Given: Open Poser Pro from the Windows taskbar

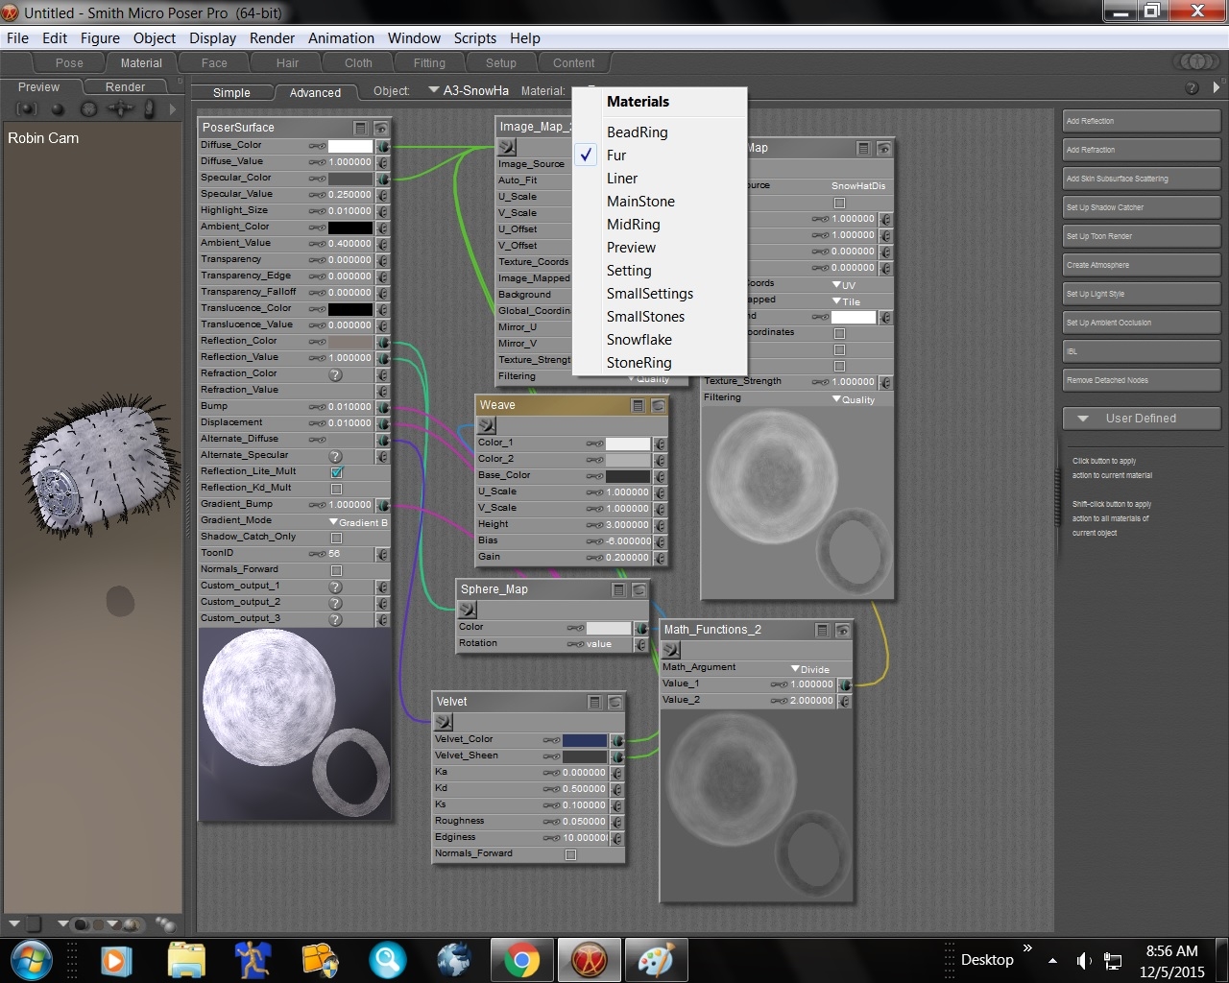Looking at the screenshot, I should 589,959.
